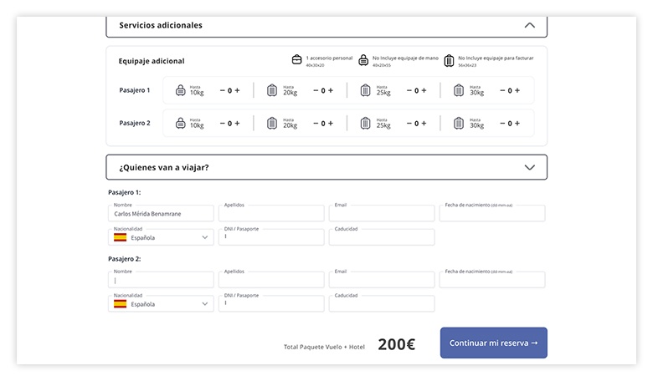Increase Pasajero 2 25kg baggage count
This screenshot has height=381, width=653.
coord(424,123)
